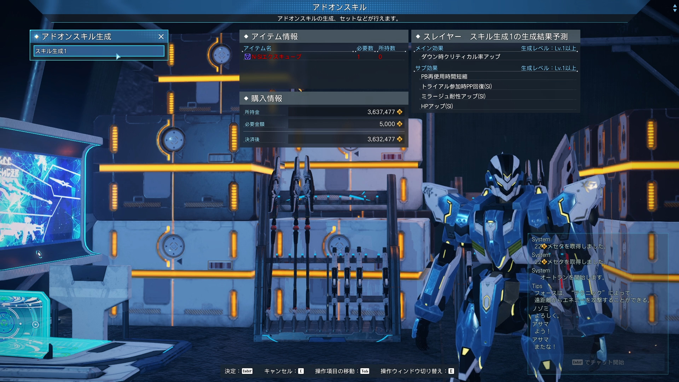The image size is (679, 382).
Task: Click the meseta icon beside 決済後 amount
Action: (x=400, y=139)
